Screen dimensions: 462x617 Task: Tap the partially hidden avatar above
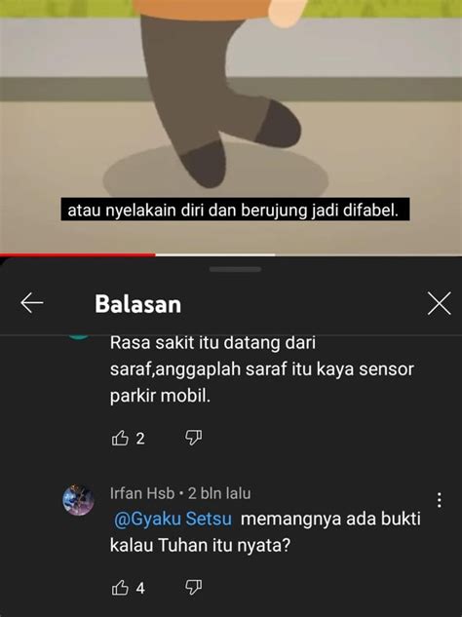[x=79, y=337]
